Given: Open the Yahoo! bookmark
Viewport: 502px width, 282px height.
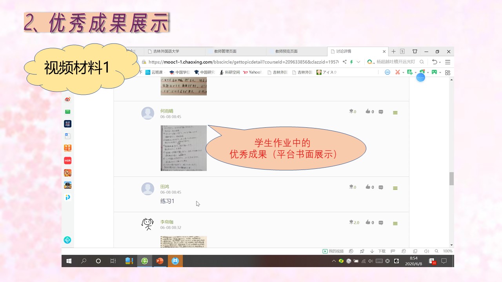Looking at the screenshot, I should pos(252,72).
